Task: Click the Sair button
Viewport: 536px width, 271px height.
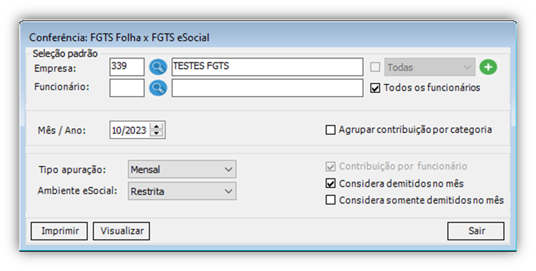Action: coord(475,231)
